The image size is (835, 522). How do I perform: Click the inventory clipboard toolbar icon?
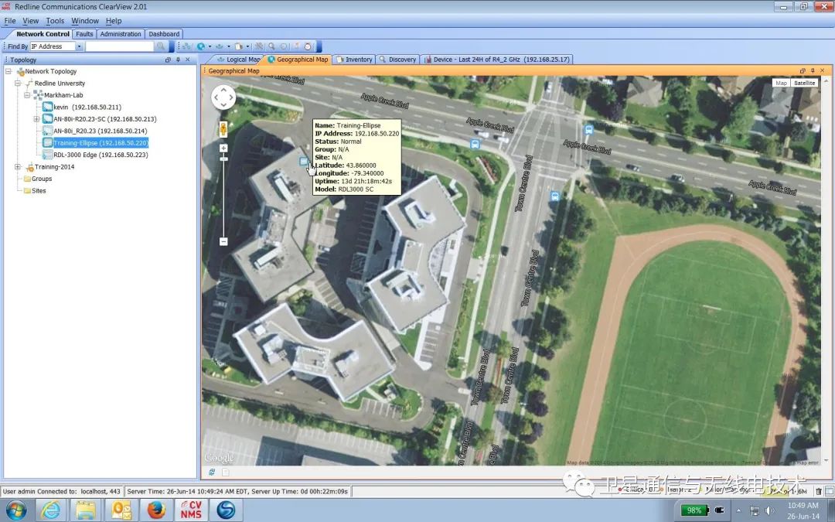coord(239,46)
